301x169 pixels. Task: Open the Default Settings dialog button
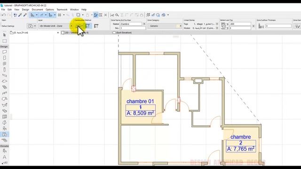tap(31, 26)
